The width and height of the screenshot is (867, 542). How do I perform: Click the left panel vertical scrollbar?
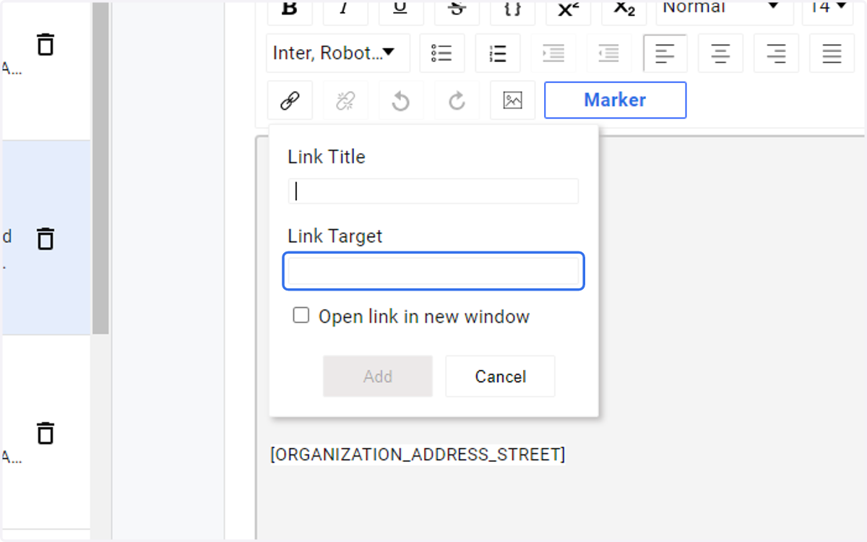[x=100, y=168]
